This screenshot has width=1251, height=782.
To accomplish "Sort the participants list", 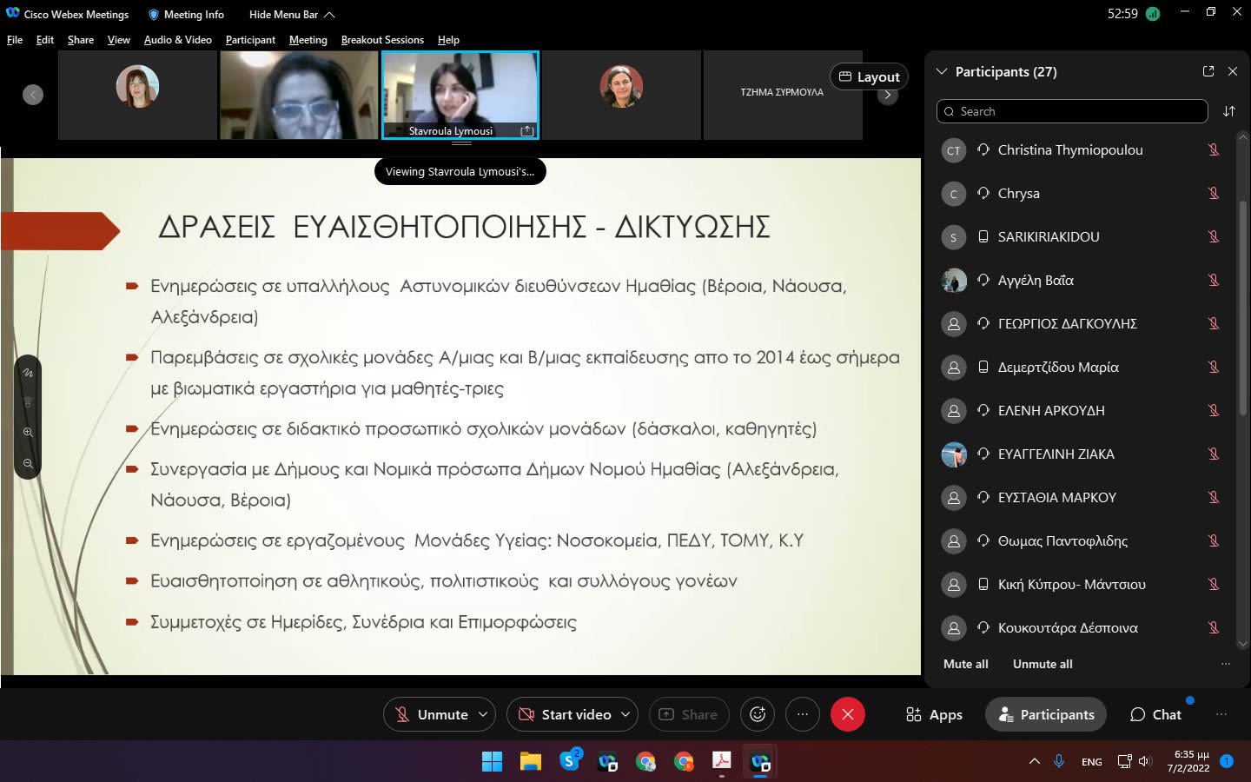I will point(1229,111).
